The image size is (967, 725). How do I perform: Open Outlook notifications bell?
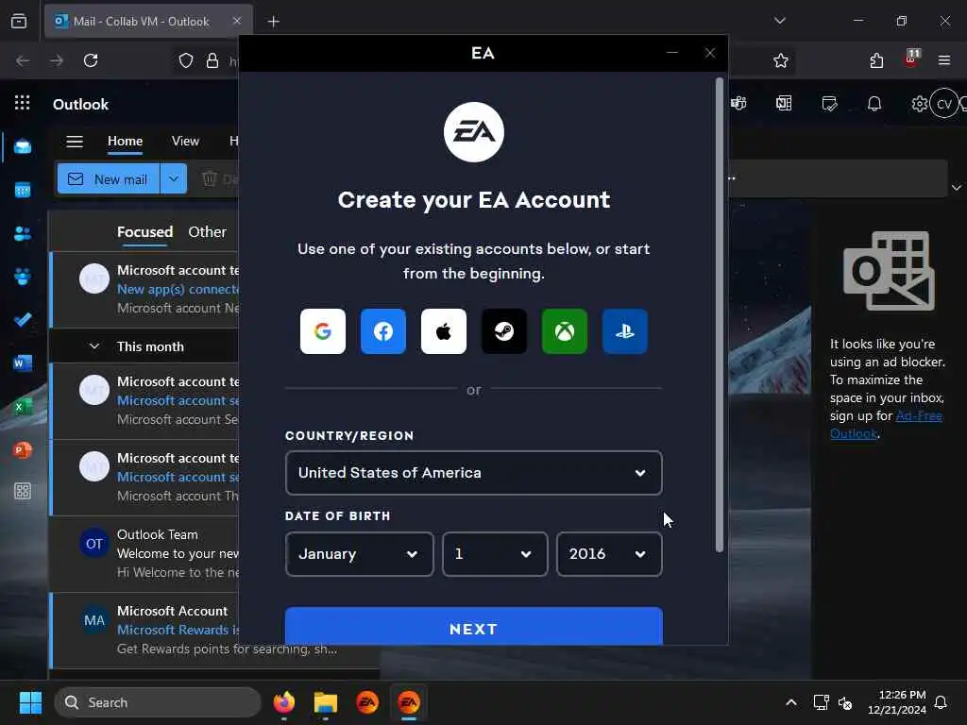pyautogui.click(x=874, y=104)
